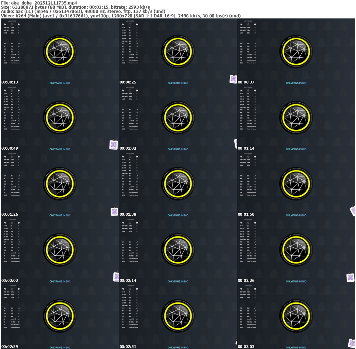This screenshot has width=356, height=349.
Task: Click the QR code sticker in the 00:02:02 frame
Action: click(116, 277)
